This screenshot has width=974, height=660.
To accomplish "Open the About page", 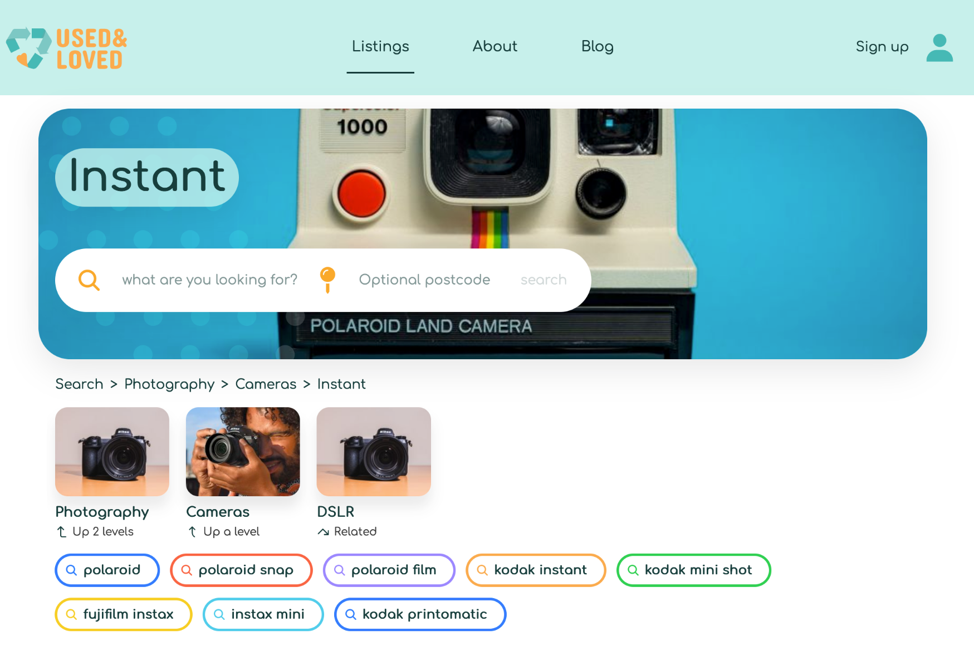I will click(x=495, y=46).
